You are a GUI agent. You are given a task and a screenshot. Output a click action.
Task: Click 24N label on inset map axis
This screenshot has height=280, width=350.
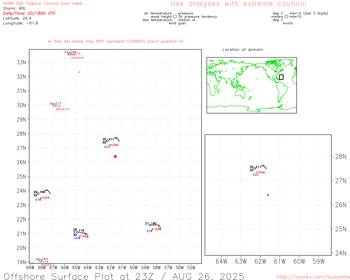(341, 253)
